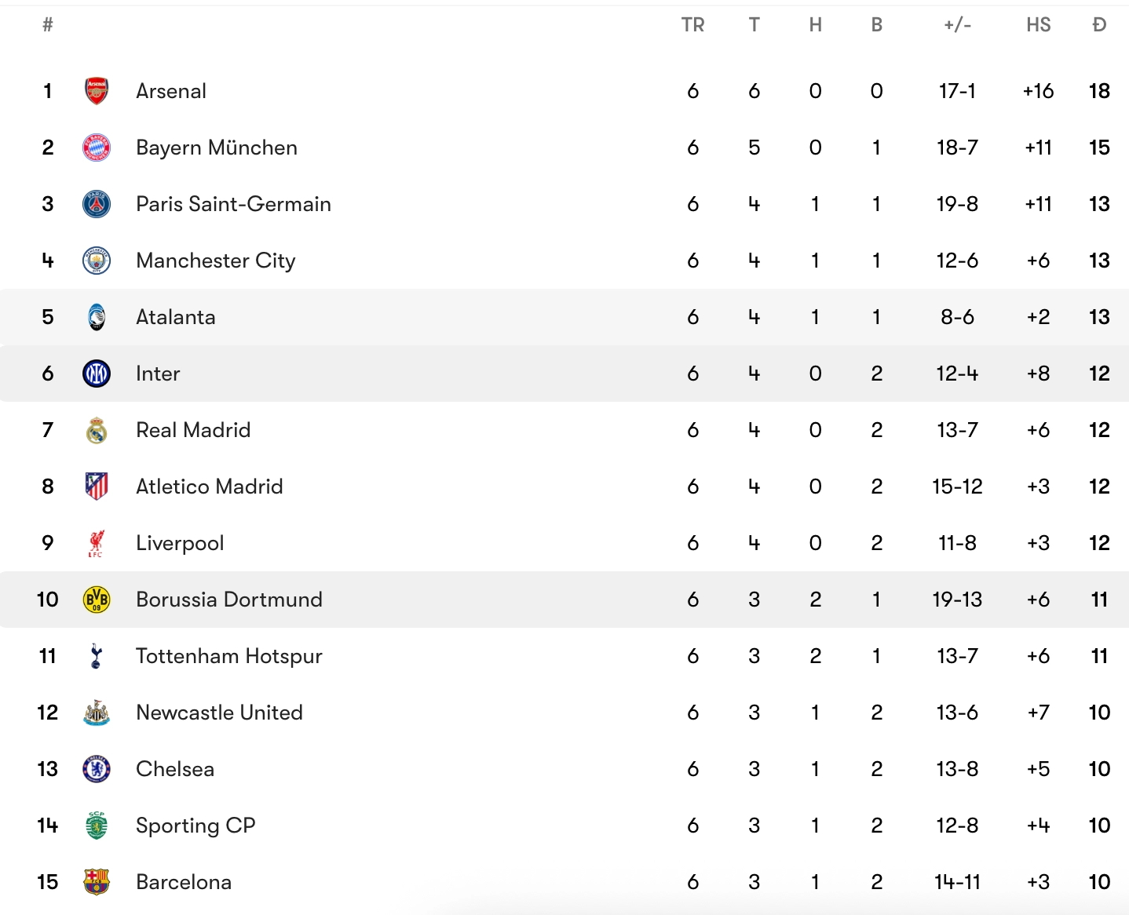
Task: Click the Manchester City crest icon
Action: [97, 261]
